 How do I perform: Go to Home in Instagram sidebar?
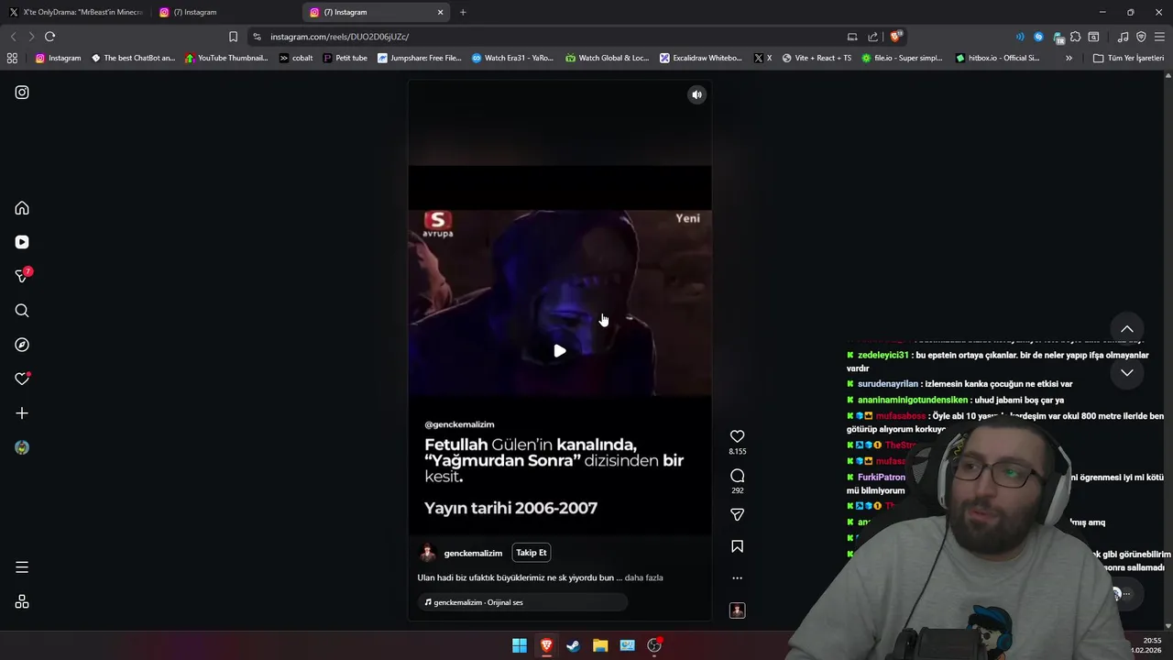[x=22, y=208]
